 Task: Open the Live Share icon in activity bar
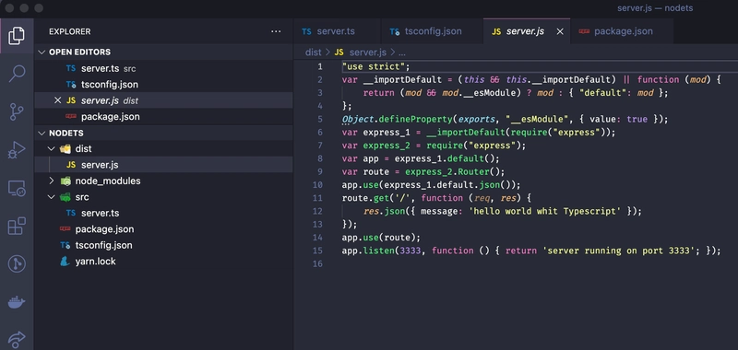tap(17, 339)
